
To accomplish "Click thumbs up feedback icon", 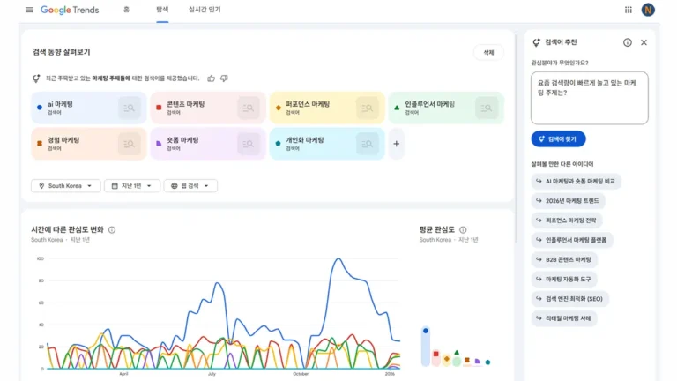I will (x=212, y=78).
